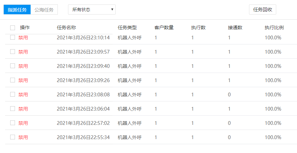
Task: Check the box for task 23:06:04
Action: pos(13,109)
